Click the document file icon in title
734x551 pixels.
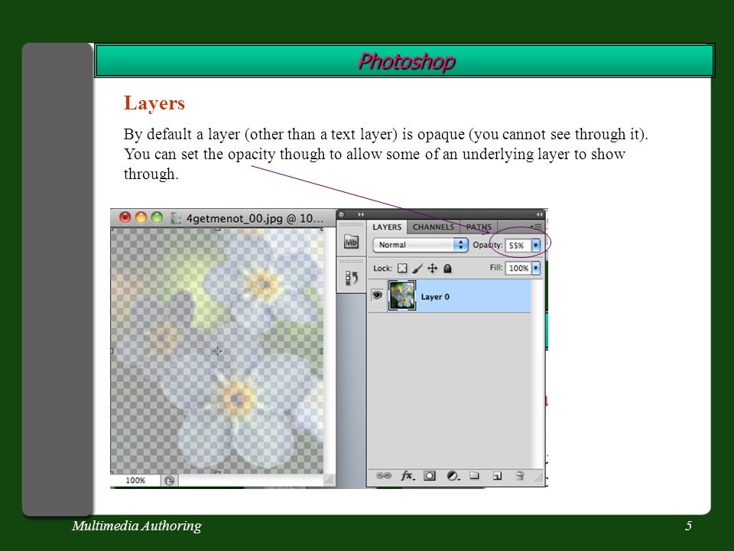(x=176, y=218)
